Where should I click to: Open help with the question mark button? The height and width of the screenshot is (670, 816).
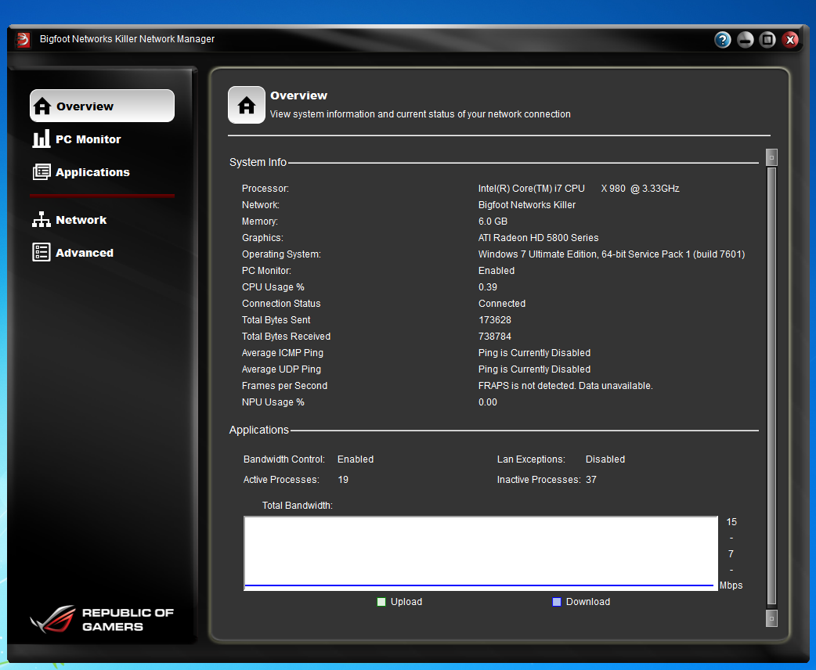722,40
